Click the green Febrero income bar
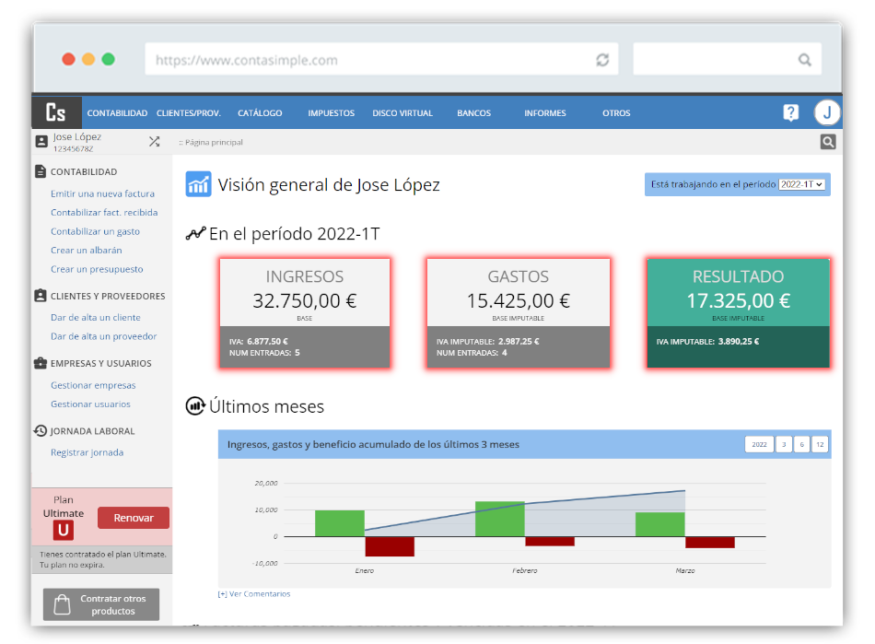The image size is (875, 644). point(500,519)
